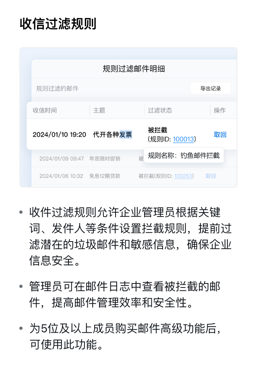Select the 年底限时促销 email row
Viewport: 256px width, 375px height.
pyautogui.click(x=134, y=158)
